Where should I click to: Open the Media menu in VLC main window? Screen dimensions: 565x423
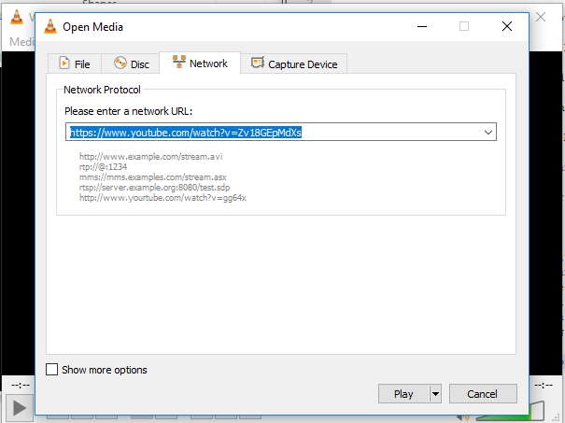21,42
